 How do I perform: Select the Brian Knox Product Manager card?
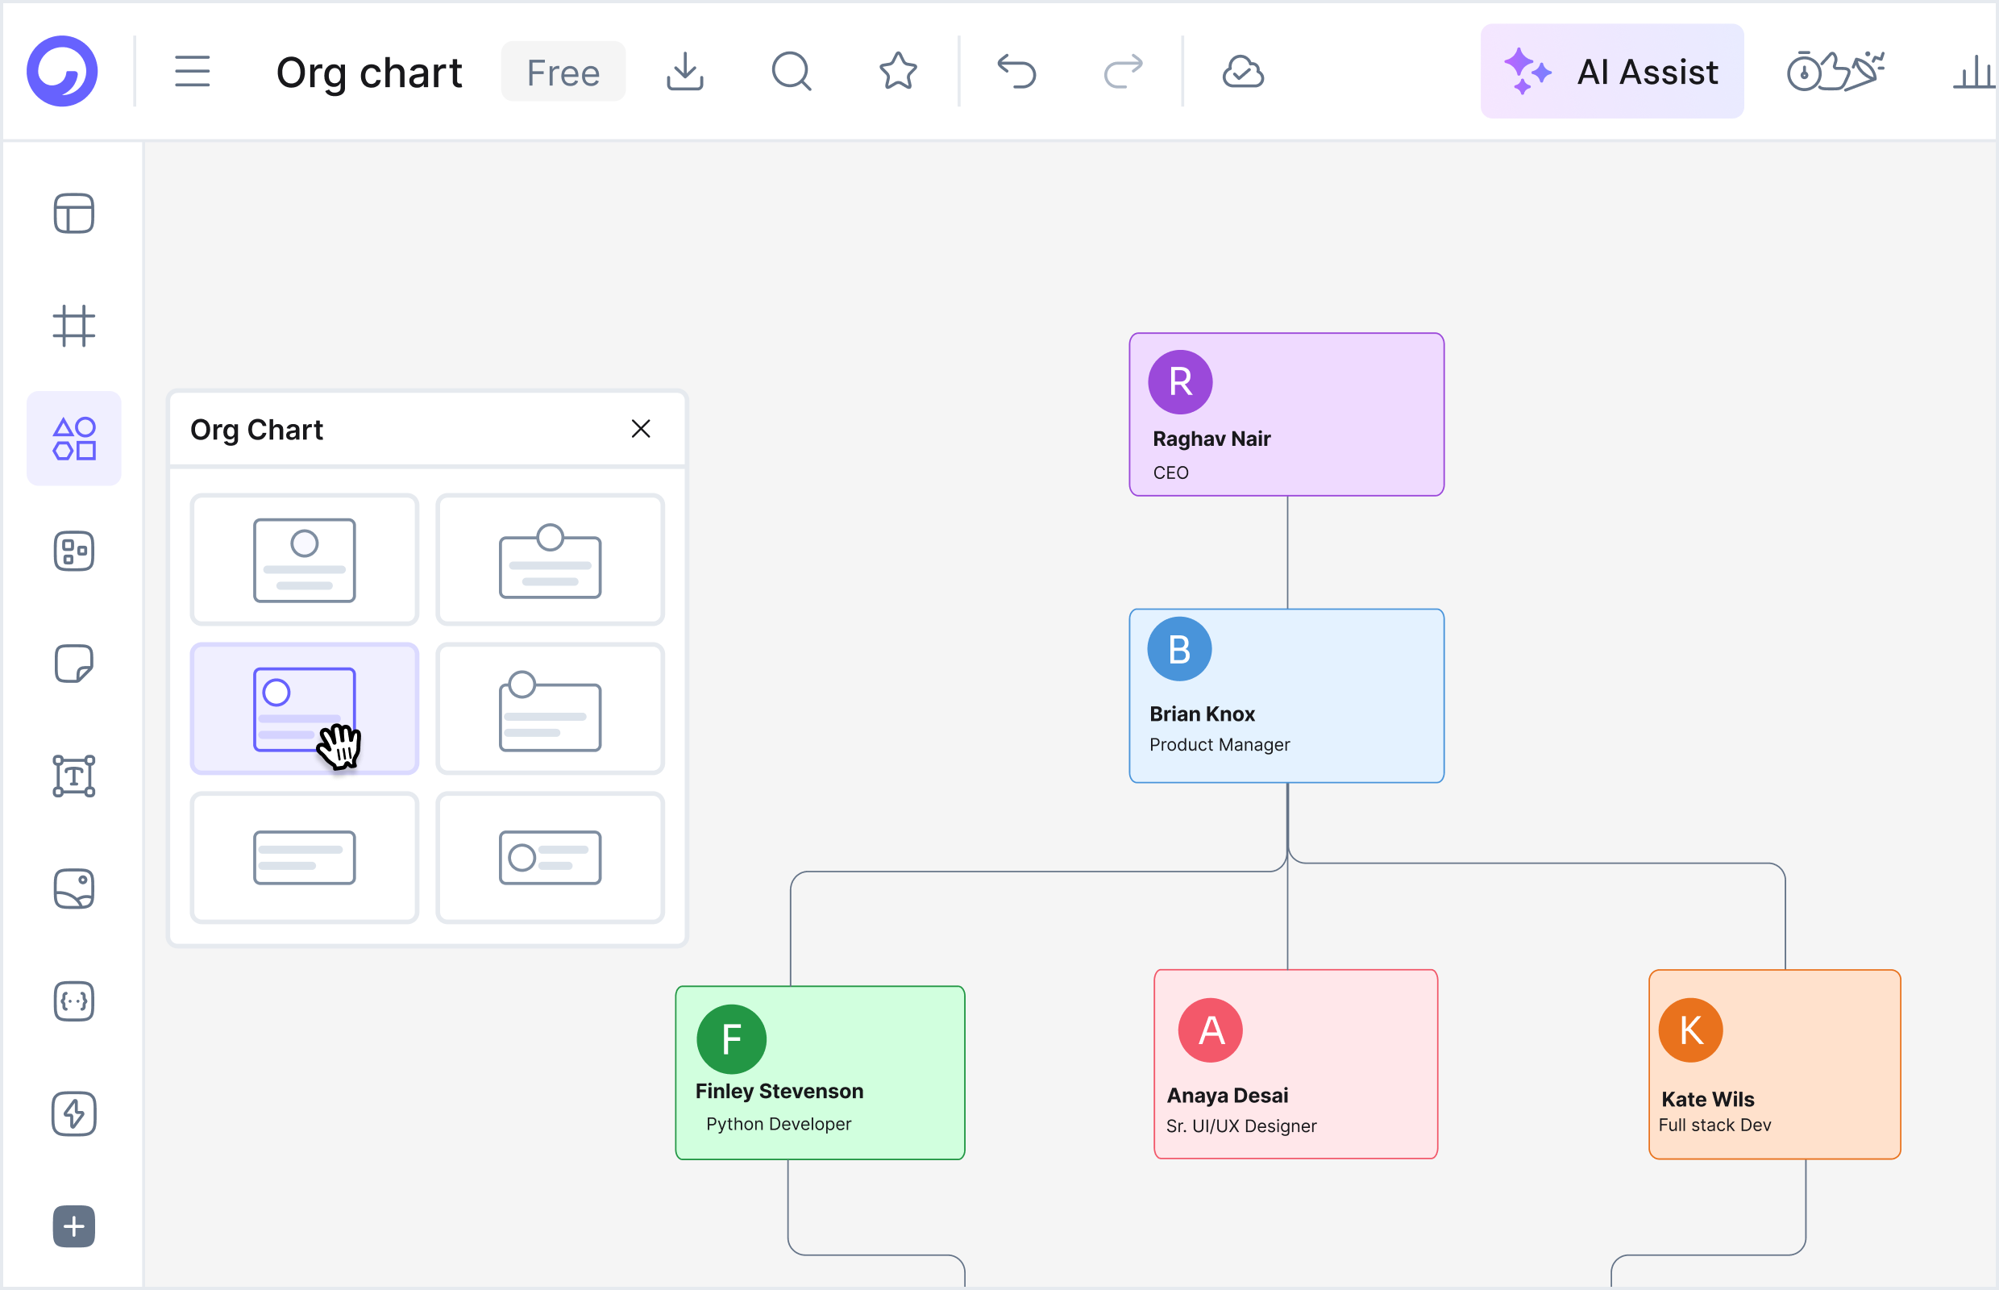tap(1286, 696)
